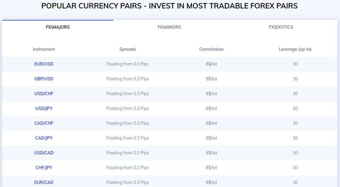The height and width of the screenshot is (187, 340).
Task: Open the FX\MINORS tab
Action: (169, 27)
